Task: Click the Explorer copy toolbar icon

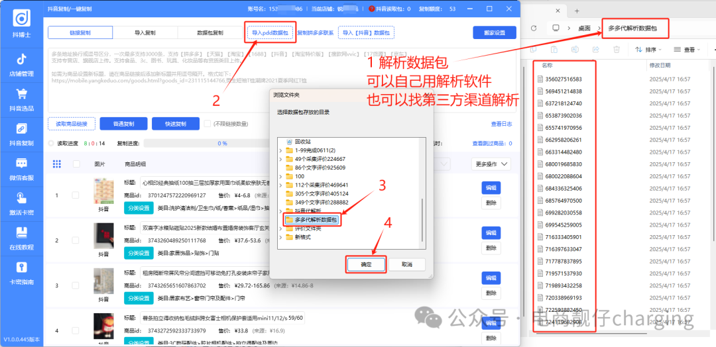Action: coord(534,49)
